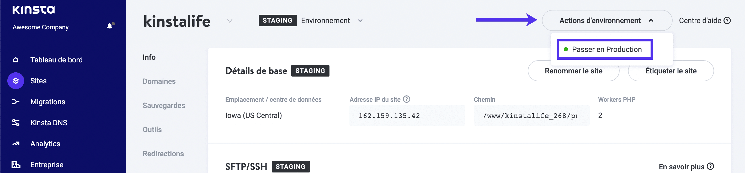Click the Kinsta DNS icon
Image resolution: width=745 pixels, height=173 pixels.
pyautogui.click(x=16, y=123)
